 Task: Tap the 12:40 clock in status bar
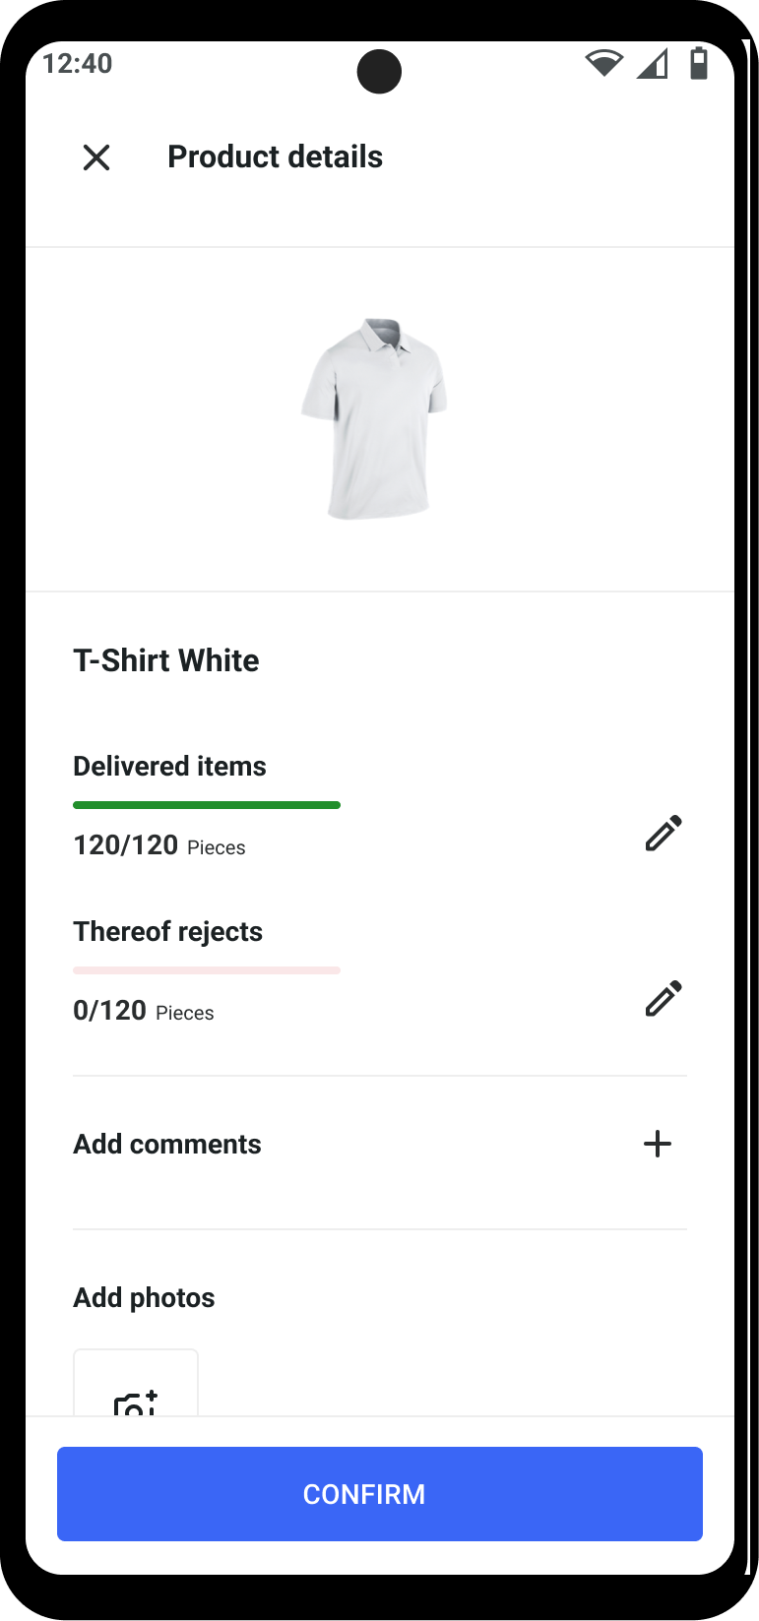pos(78,64)
